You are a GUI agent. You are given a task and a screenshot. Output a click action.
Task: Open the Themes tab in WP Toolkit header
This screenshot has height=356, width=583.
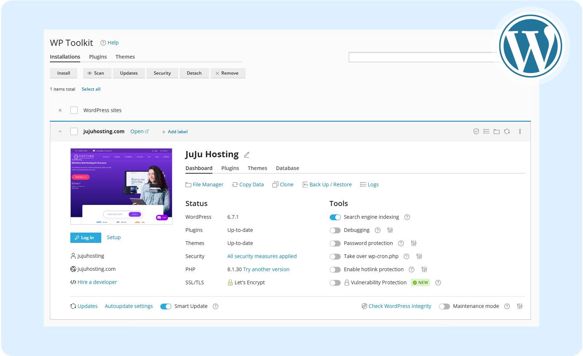tap(125, 57)
